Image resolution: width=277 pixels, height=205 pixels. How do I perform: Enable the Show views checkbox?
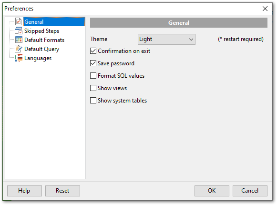click(93, 88)
